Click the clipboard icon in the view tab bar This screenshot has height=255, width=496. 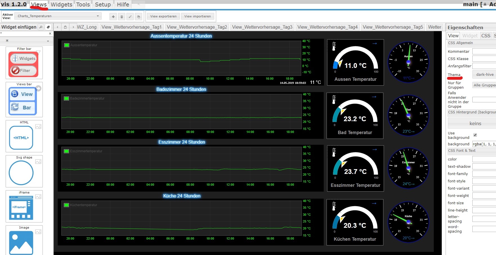[65, 27]
